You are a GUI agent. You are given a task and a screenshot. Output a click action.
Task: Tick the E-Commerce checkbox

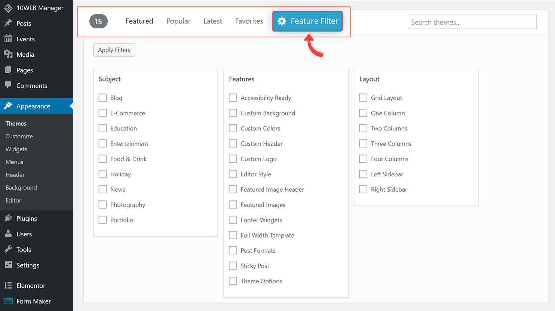[x=102, y=113]
